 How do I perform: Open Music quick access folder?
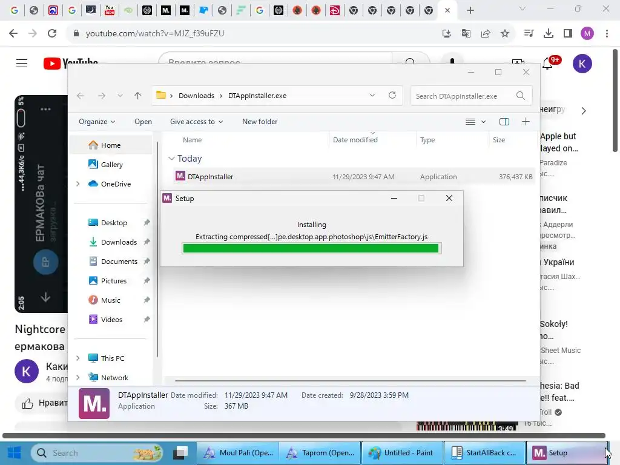[110, 300]
